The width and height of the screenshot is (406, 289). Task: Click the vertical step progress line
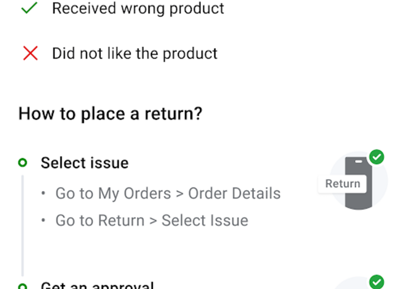point(23,226)
